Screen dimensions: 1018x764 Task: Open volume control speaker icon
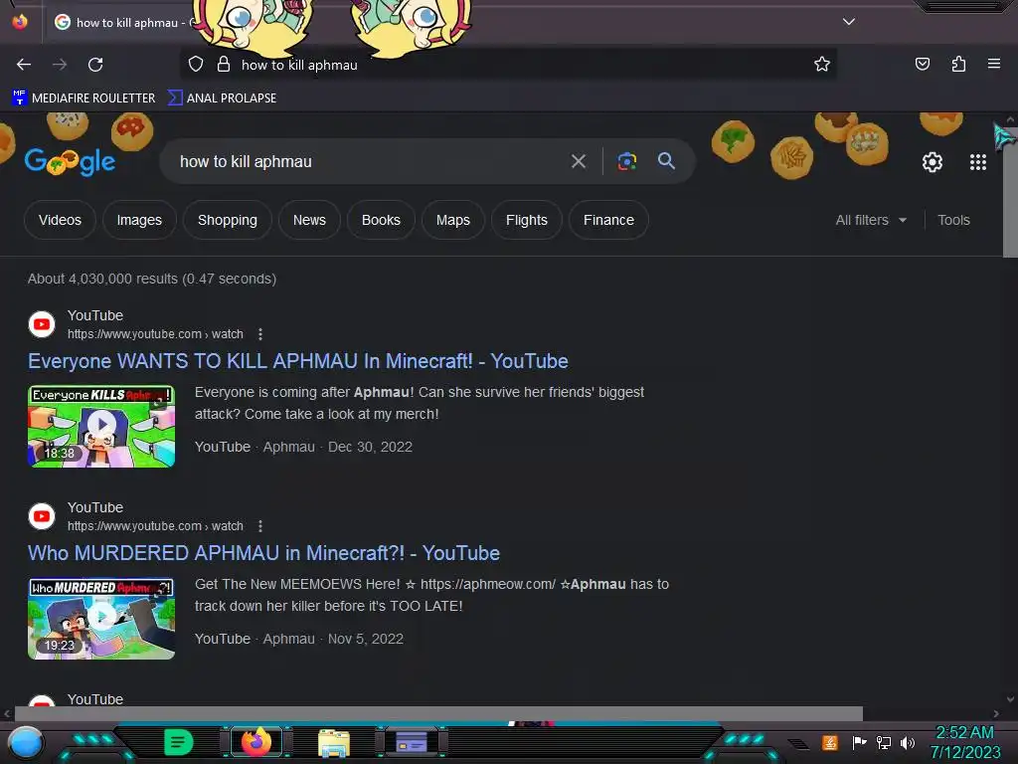pos(907,742)
